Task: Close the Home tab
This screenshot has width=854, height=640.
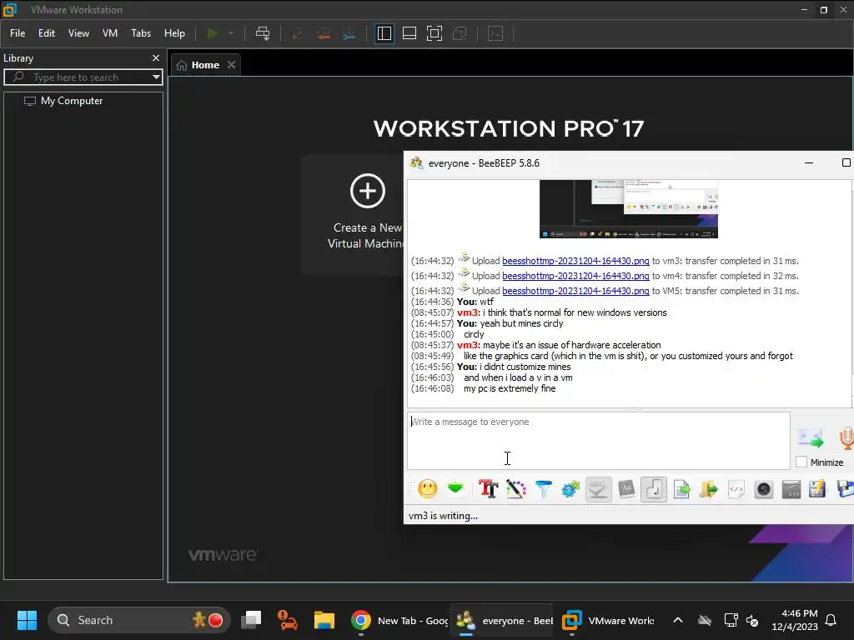Action: click(232, 65)
